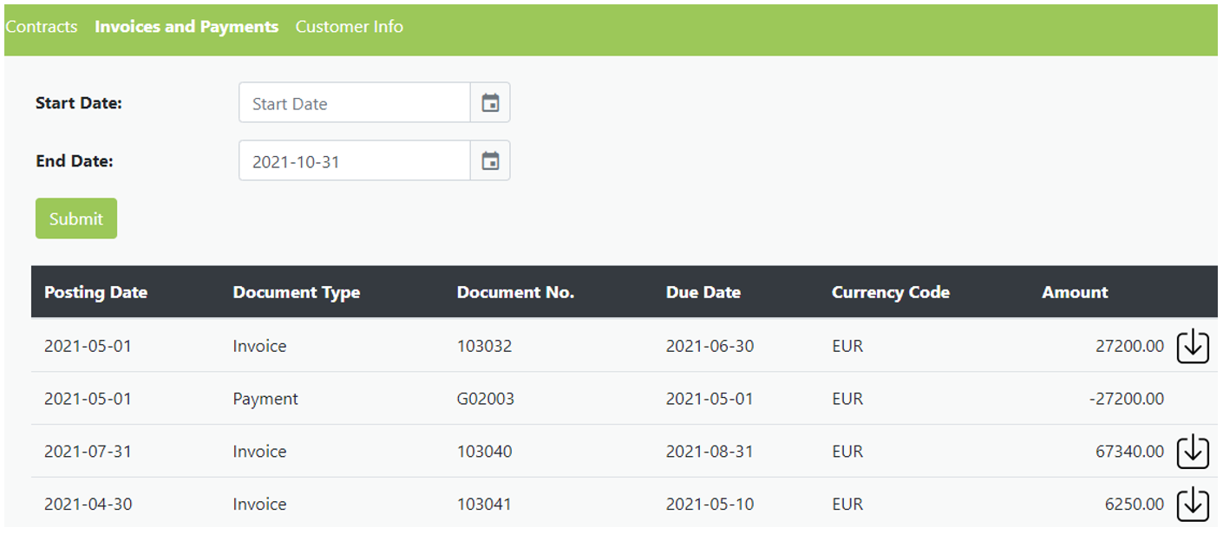1223x534 pixels.
Task: Select payment row G02003
Action: click(625, 399)
